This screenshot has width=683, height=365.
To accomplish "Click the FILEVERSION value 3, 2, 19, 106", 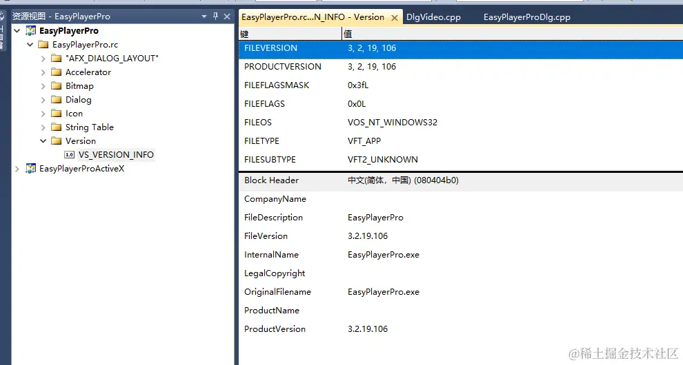I will pyautogui.click(x=372, y=48).
